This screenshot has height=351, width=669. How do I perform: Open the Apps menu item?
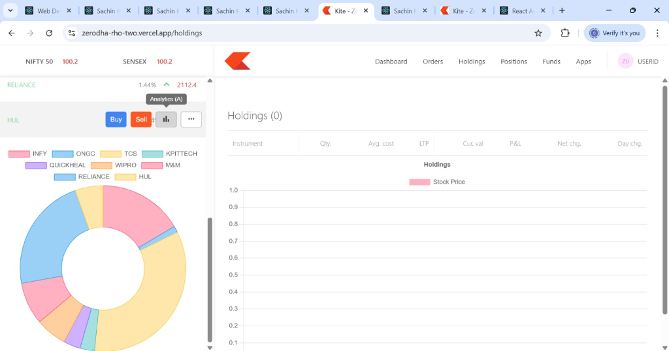pyautogui.click(x=583, y=61)
